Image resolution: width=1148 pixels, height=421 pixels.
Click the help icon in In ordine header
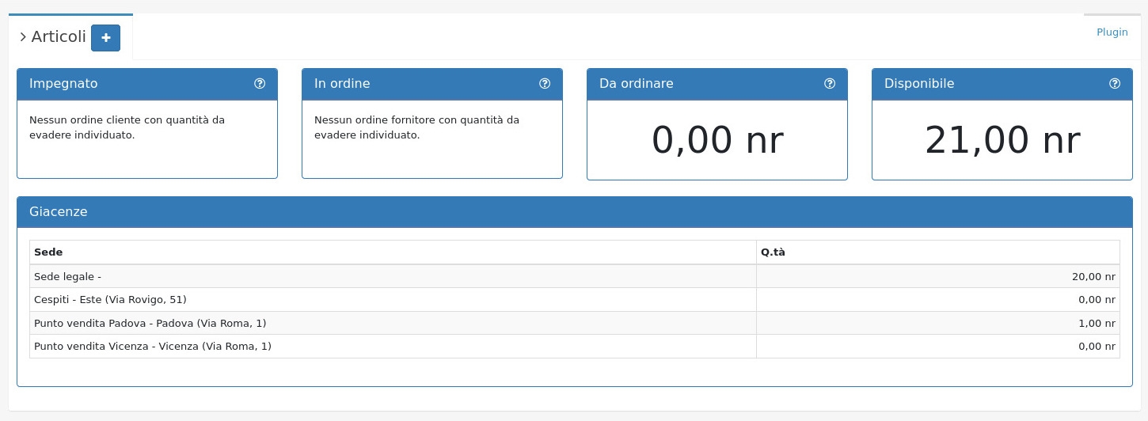[545, 84]
